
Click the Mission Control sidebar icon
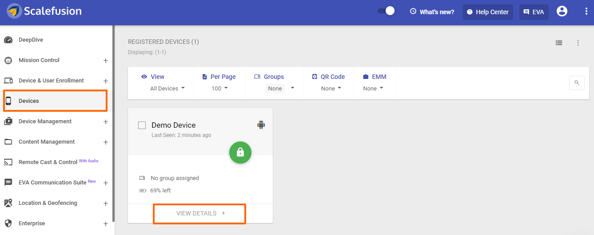click(8, 60)
